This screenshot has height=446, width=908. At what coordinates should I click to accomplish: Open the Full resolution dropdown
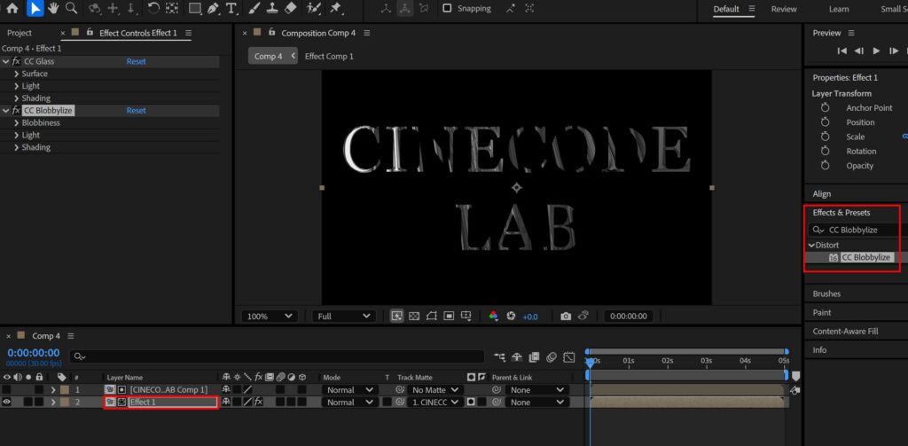tap(344, 317)
